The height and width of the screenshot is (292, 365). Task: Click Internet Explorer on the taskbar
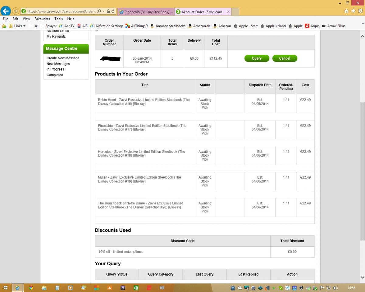click(x=17, y=288)
